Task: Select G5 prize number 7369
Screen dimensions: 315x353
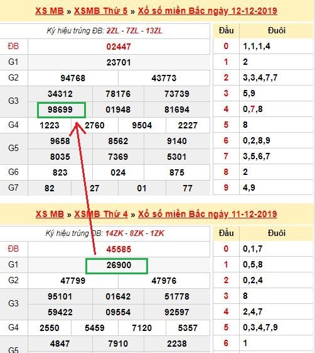Action: (118, 157)
